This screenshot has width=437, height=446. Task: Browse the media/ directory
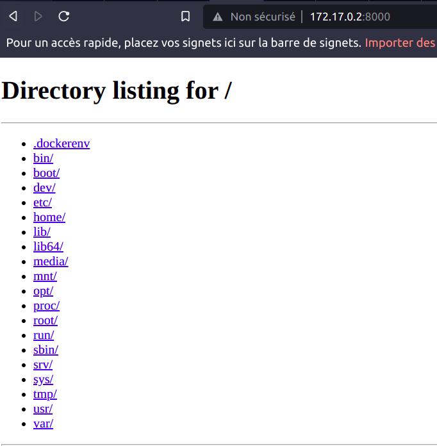coord(51,261)
